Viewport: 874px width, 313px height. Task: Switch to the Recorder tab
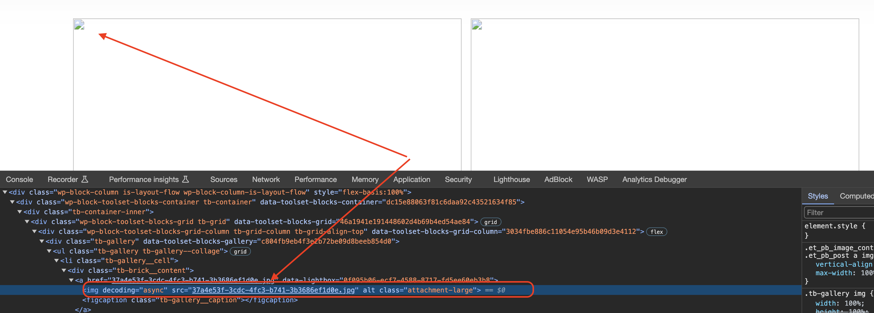coord(68,180)
